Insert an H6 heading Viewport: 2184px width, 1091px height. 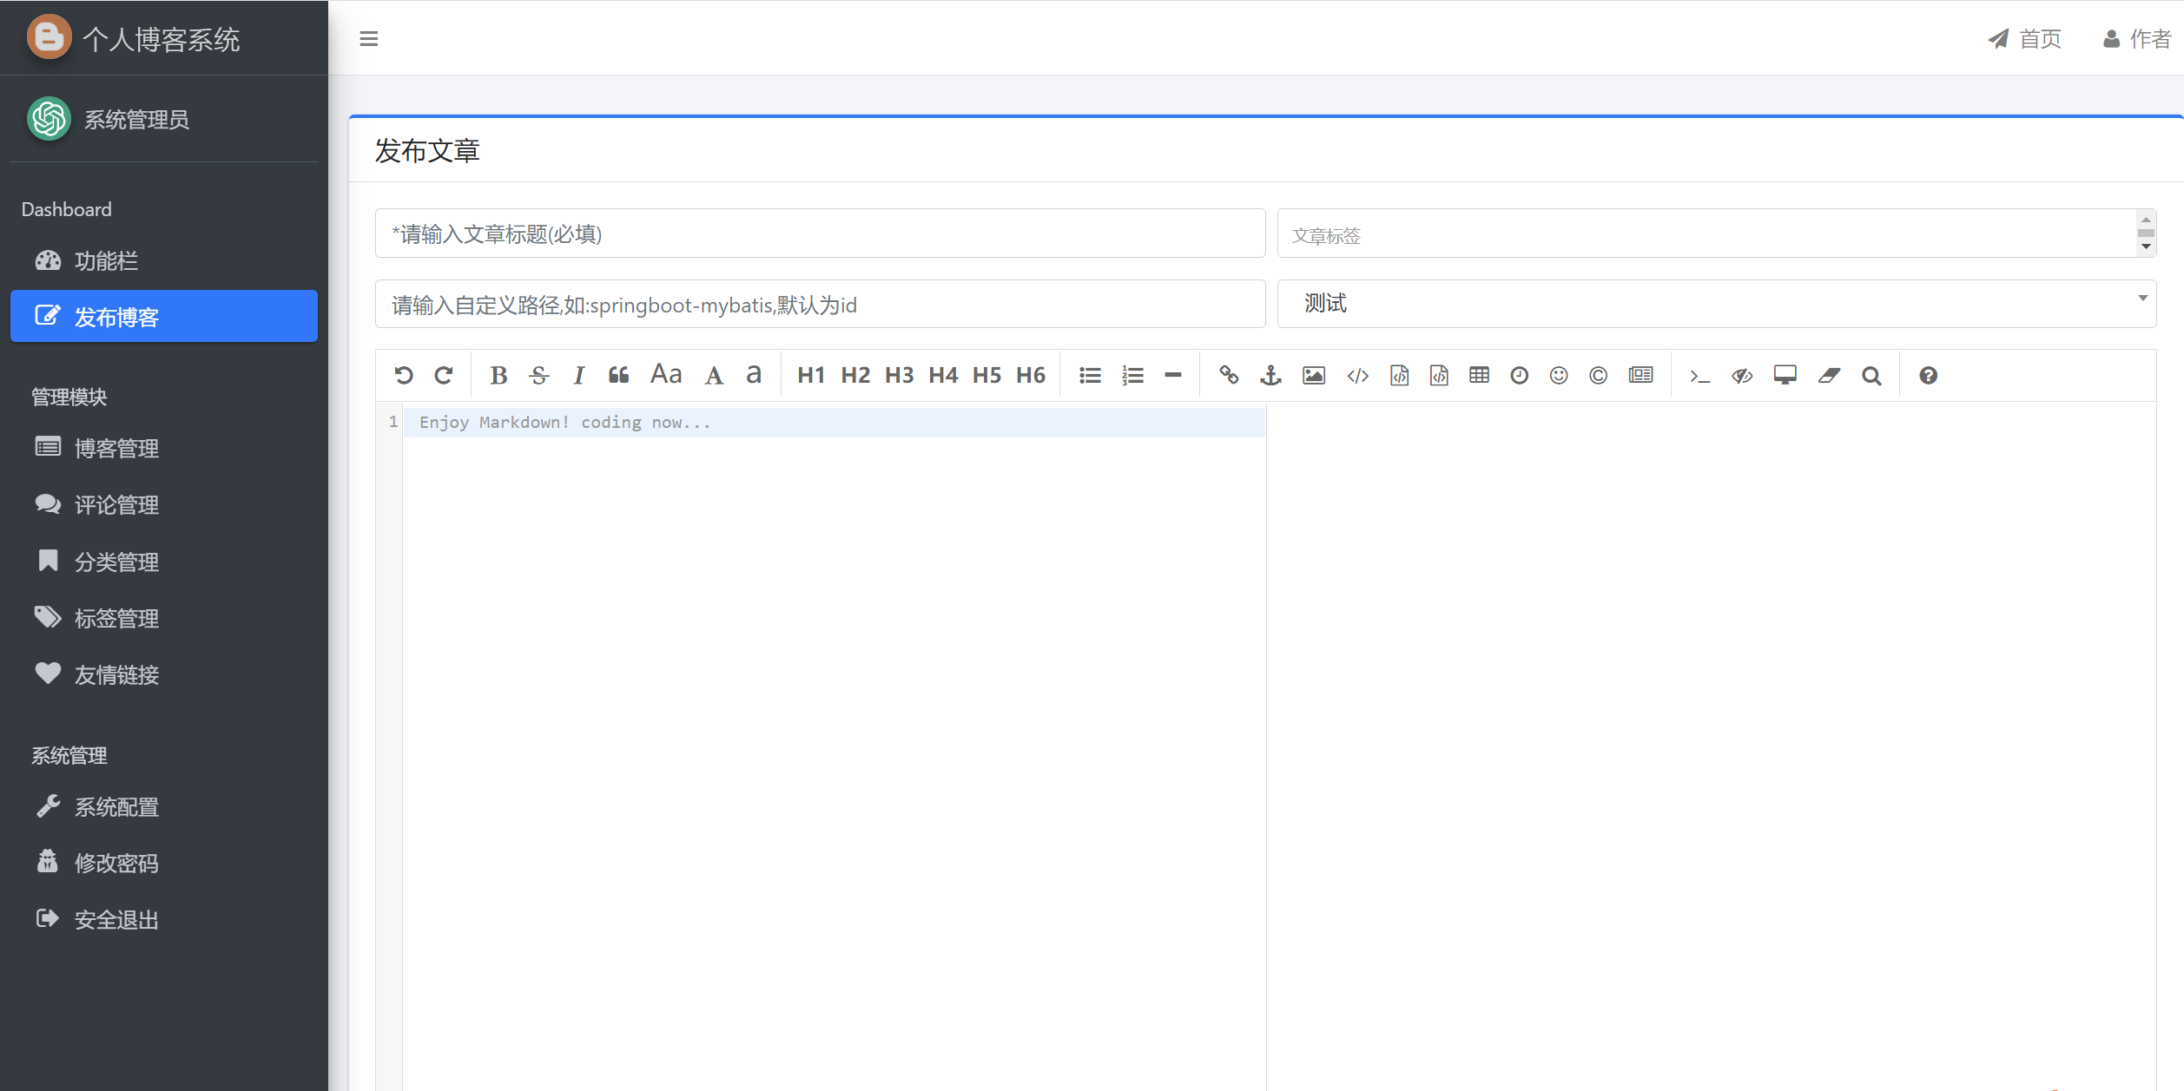tap(1031, 375)
